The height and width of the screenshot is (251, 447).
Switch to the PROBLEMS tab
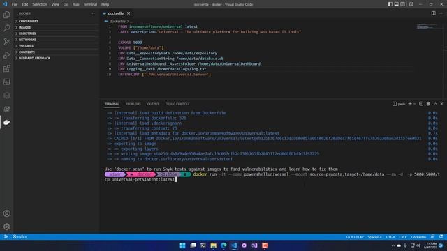133,104
